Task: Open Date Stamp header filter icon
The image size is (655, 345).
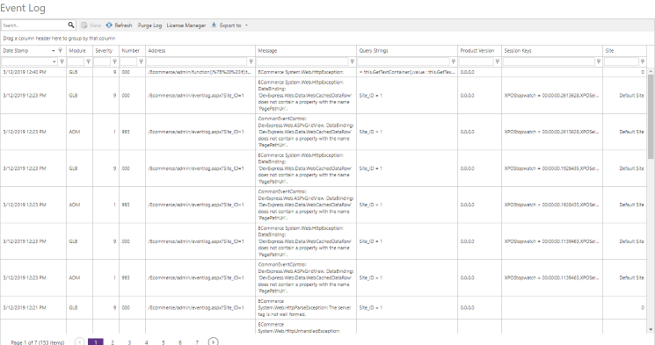Action: point(60,51)
